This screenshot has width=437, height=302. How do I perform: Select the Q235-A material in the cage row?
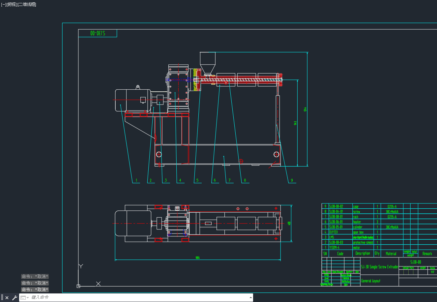[392, 206]
